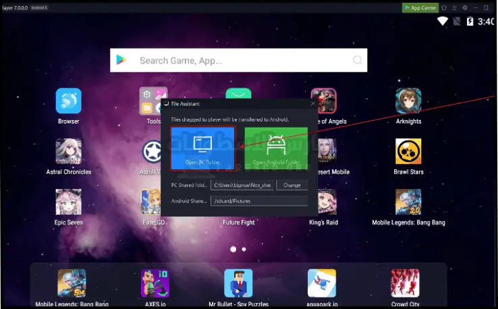Click the magnifier icon in search bar
Viewport: 498px width, 309px height.
pos(357,61)
